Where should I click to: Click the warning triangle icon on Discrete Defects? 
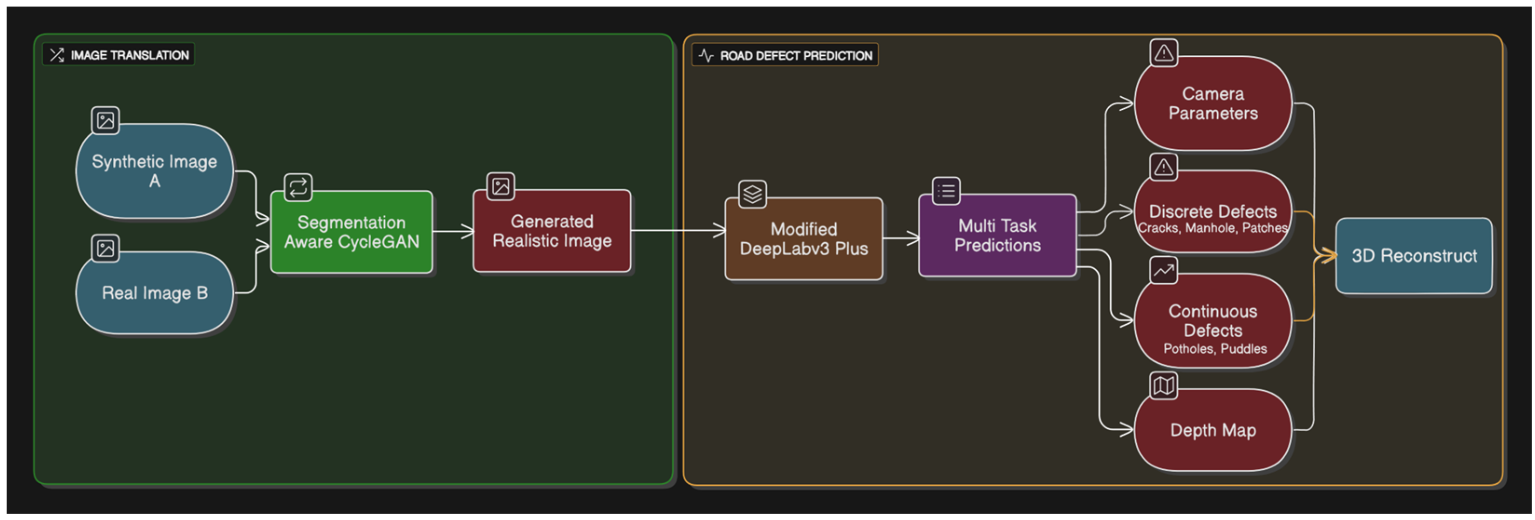pos(1164,167)
